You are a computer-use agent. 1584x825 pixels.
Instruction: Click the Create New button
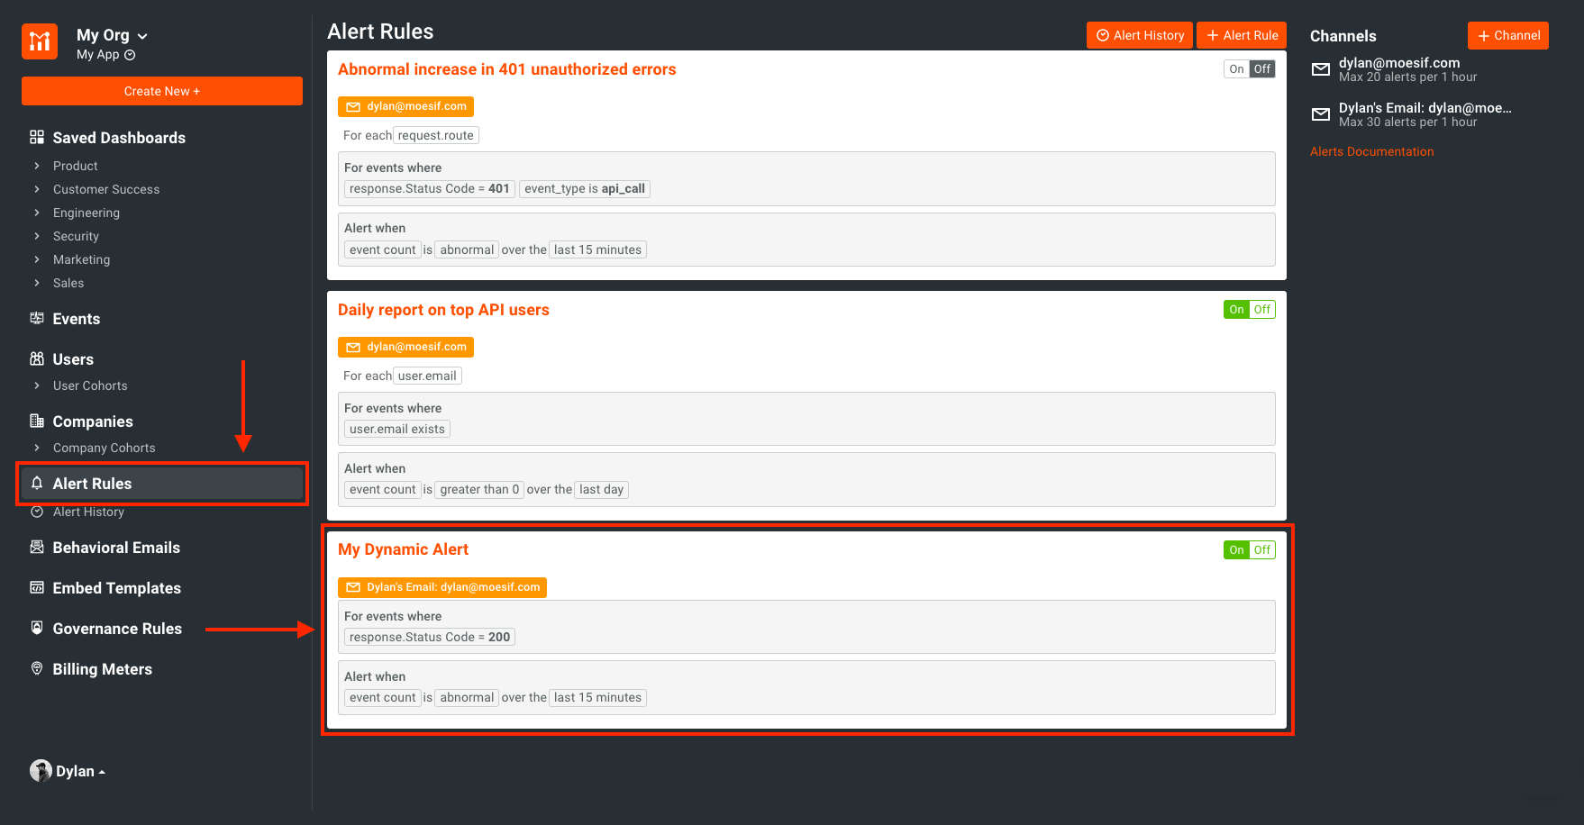click(x=161, y=90)
